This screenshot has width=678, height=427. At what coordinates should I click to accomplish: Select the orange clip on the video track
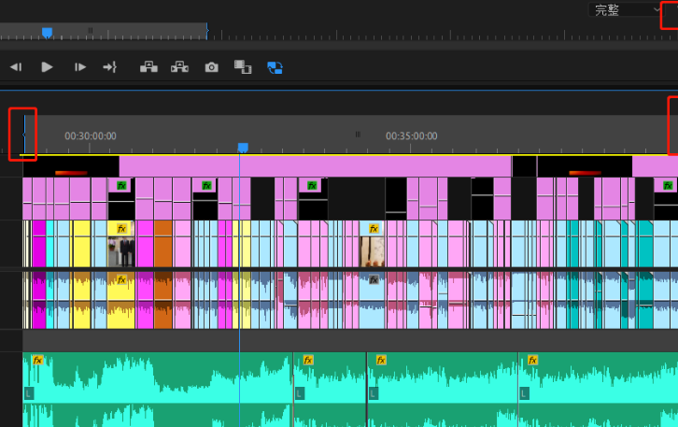(163, 244)
